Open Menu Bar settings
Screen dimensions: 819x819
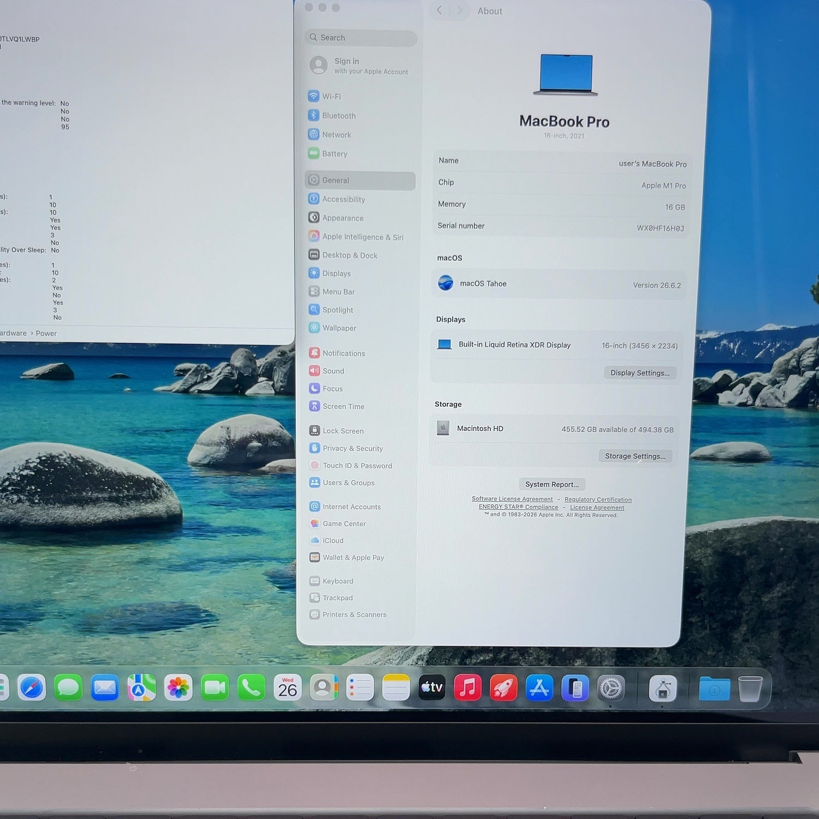360,292
